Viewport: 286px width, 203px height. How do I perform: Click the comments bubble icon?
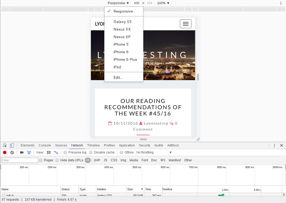(x=171, y=123)
